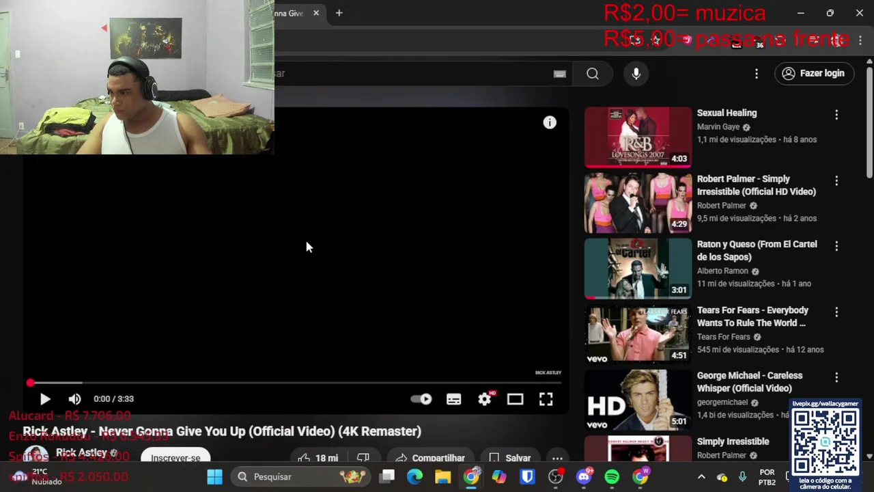This screenshot has height=492, width=874.
Task: Open File Explorer from taskbar
Action: tap(443, 477)
